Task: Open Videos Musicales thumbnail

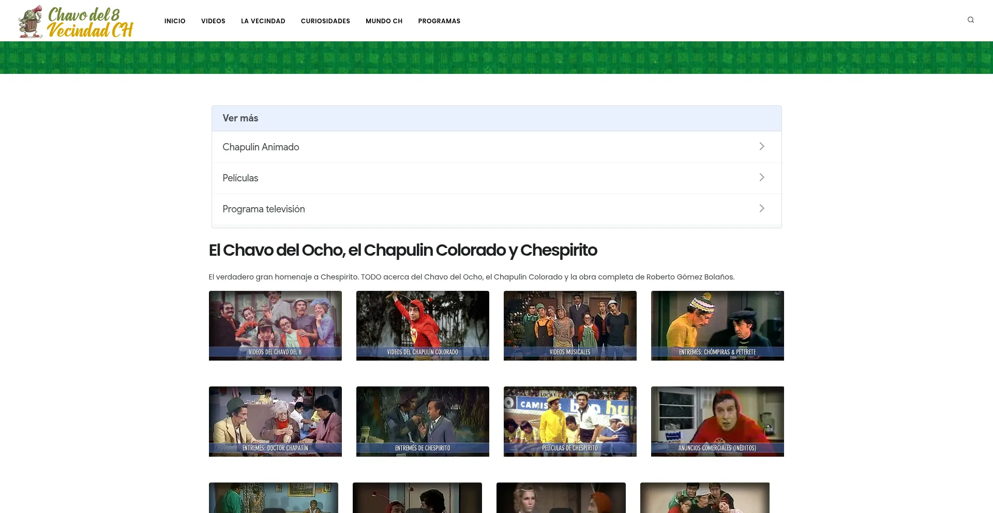Action: [570, 325]
